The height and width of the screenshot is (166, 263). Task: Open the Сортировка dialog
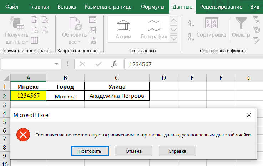tap(211, 28)
